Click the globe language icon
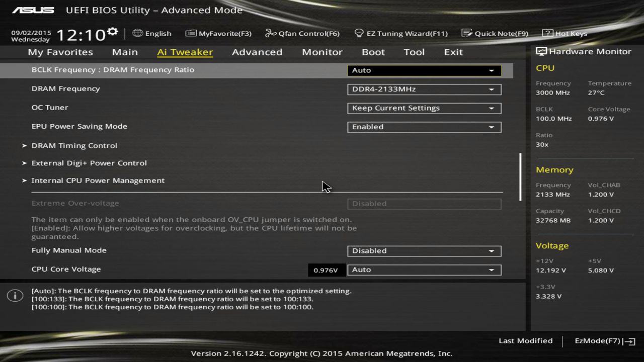Screen dimensions: 644x362 [x=137, y=33]
